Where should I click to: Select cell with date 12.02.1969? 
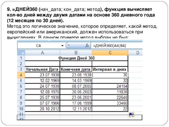pos(42,80)
